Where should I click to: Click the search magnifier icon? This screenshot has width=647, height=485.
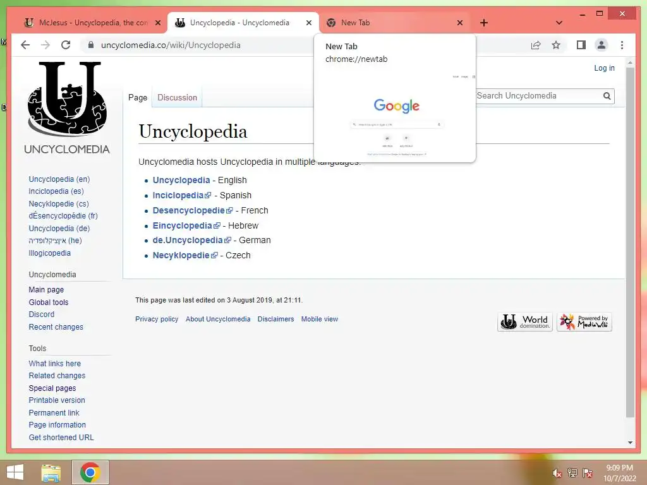(x=607, y=96)
